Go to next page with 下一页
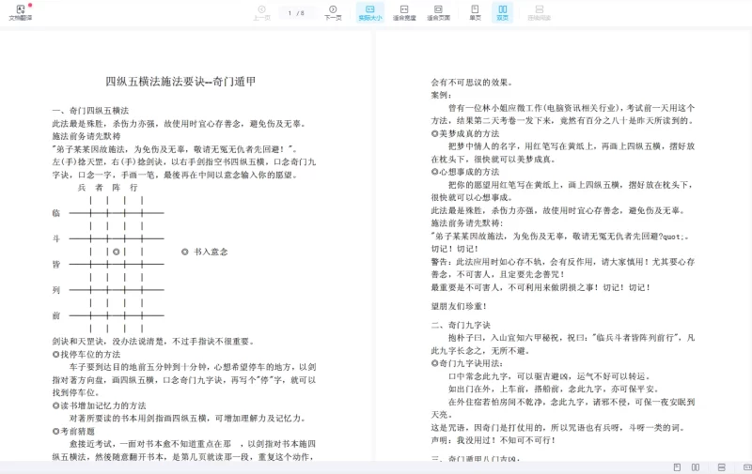Viewport: 752px width, 474px height. [333, 12]
